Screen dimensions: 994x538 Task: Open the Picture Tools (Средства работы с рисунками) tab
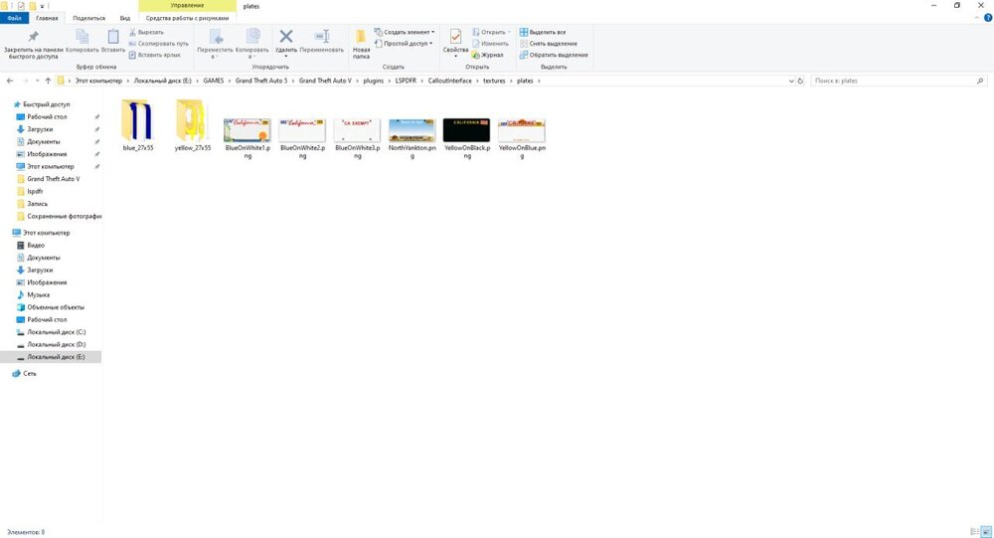[x=187, y=18]
